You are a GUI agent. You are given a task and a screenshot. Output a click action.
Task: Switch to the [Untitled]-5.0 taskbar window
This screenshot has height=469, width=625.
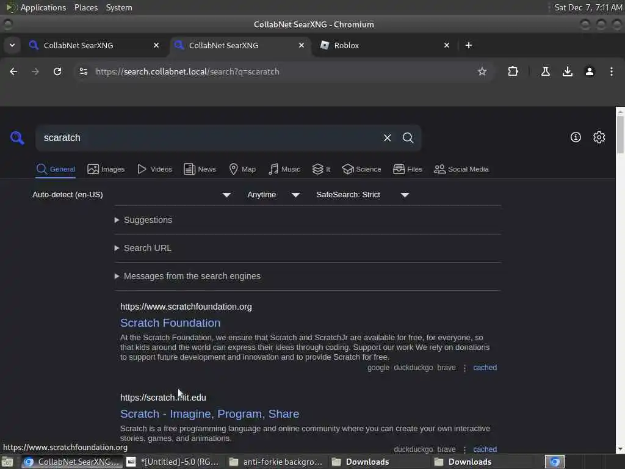(173, 462)
